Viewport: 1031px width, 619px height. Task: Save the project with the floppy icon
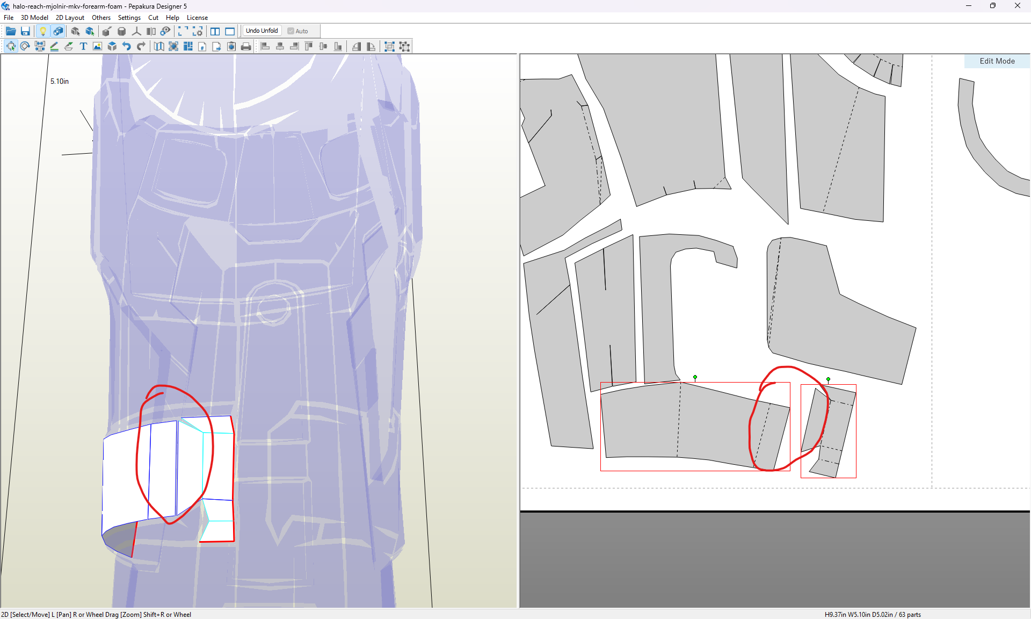tap(25, 31)
